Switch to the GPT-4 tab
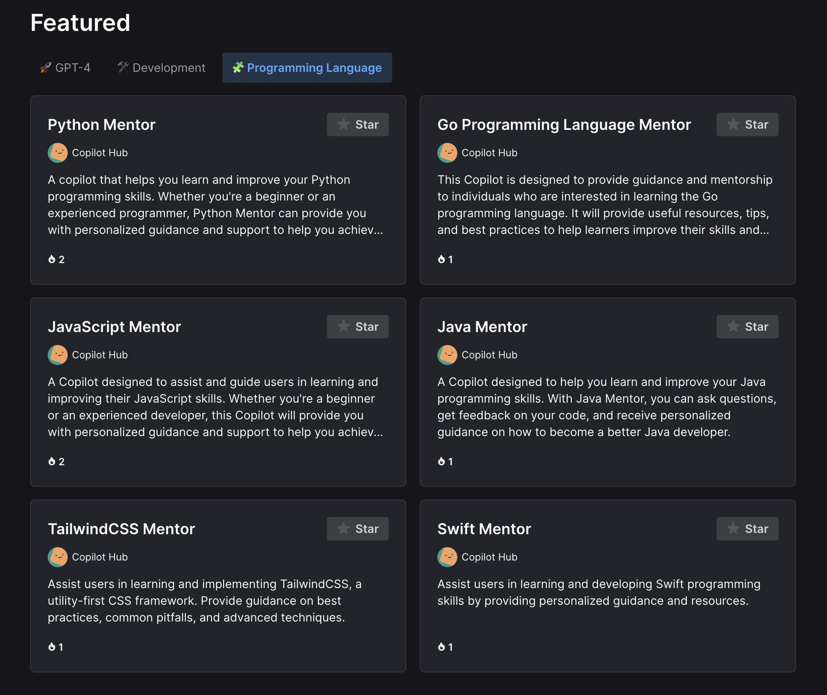Screen dimensions: 827x695 [65, 68]
